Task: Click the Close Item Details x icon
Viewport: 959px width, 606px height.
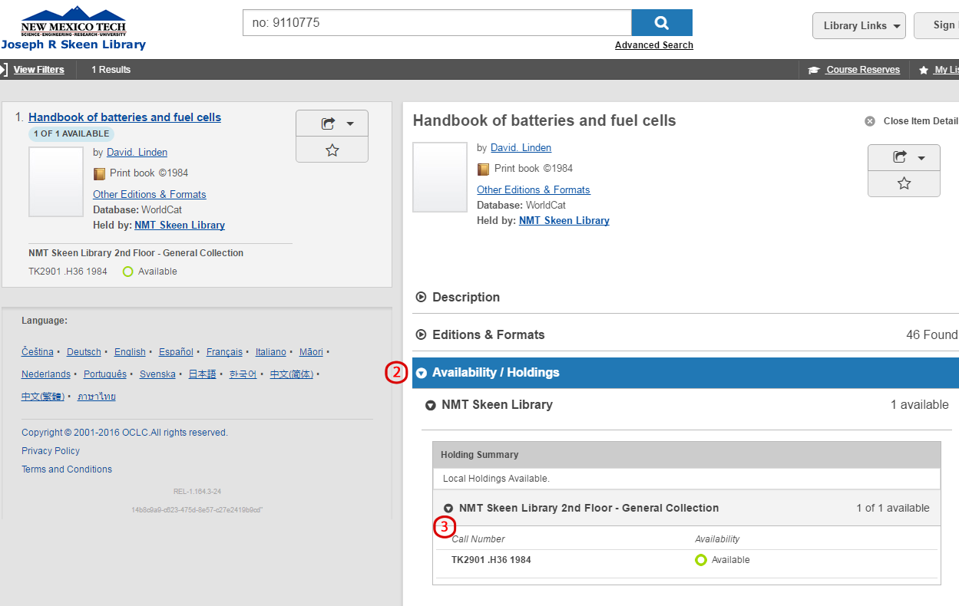Action: [870, 121]
